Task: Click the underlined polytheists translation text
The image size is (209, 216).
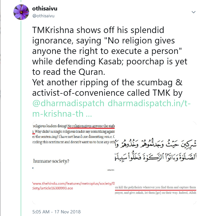Action: coord(155,187)
